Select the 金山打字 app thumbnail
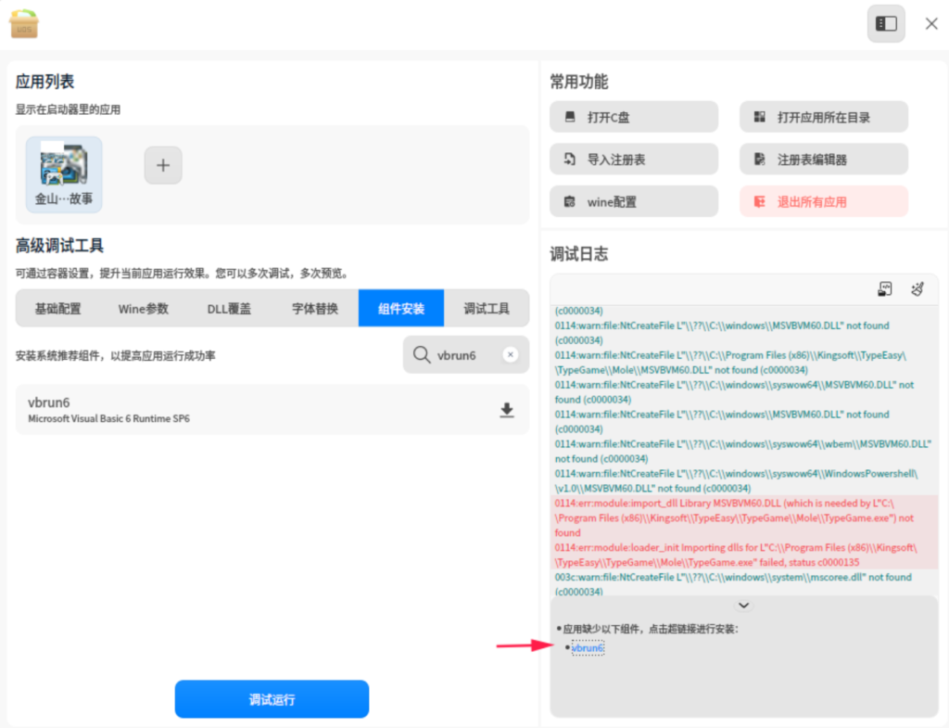The height and width of the screenshot is (728, 949). click(64, 174)
